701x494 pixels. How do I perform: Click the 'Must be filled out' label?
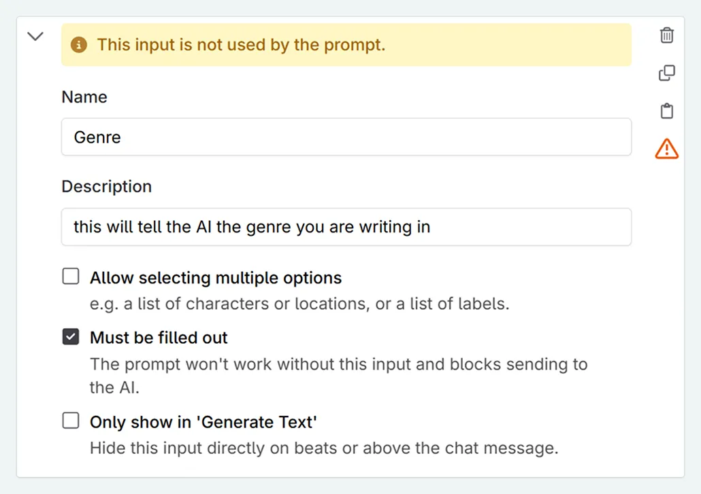click(x=159, y=337)
